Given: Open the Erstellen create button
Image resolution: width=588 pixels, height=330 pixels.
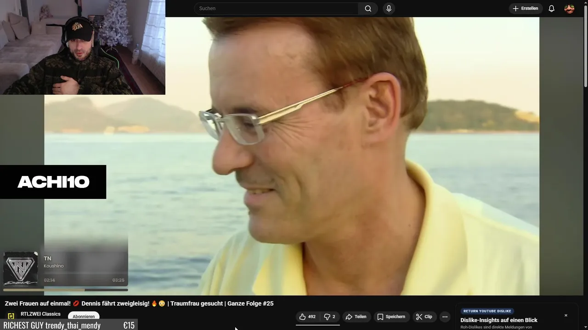Looking at the screenshot, I should coord(526,8).
